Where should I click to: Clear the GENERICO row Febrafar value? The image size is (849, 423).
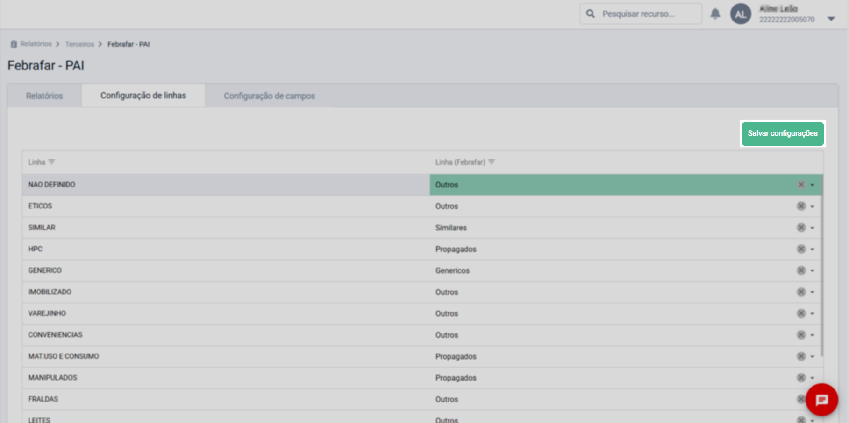tap(801, 270)
